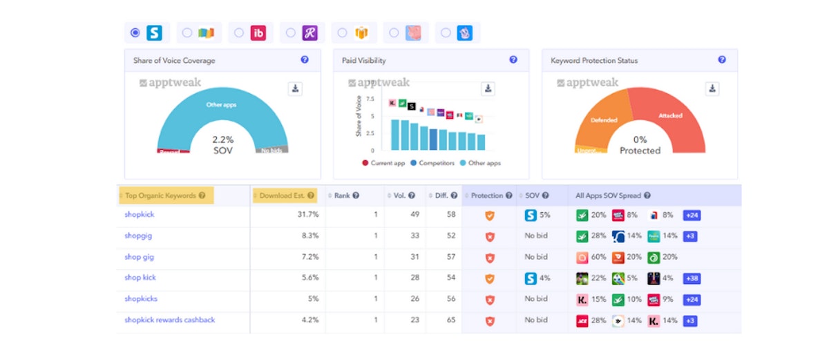This screenshot has width=829, height=353.
Task: Open help icon on Paid Visibility panel
Action: coord(513,60)
